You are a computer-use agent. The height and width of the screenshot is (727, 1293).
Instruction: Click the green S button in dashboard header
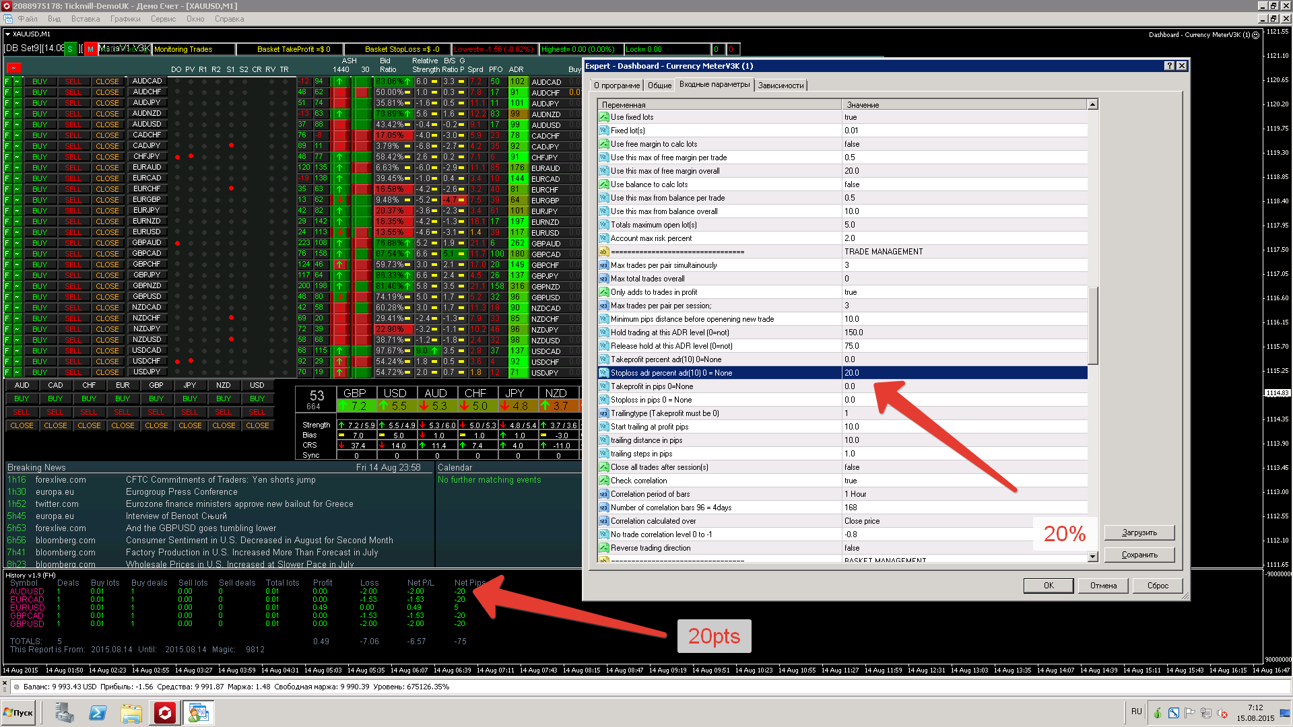point(70,49)
